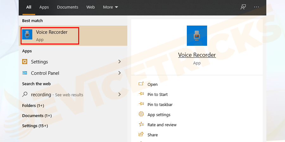Click the App settings gear icon
The width and height of the screenshot is (285, 142).
click(141, 114)
